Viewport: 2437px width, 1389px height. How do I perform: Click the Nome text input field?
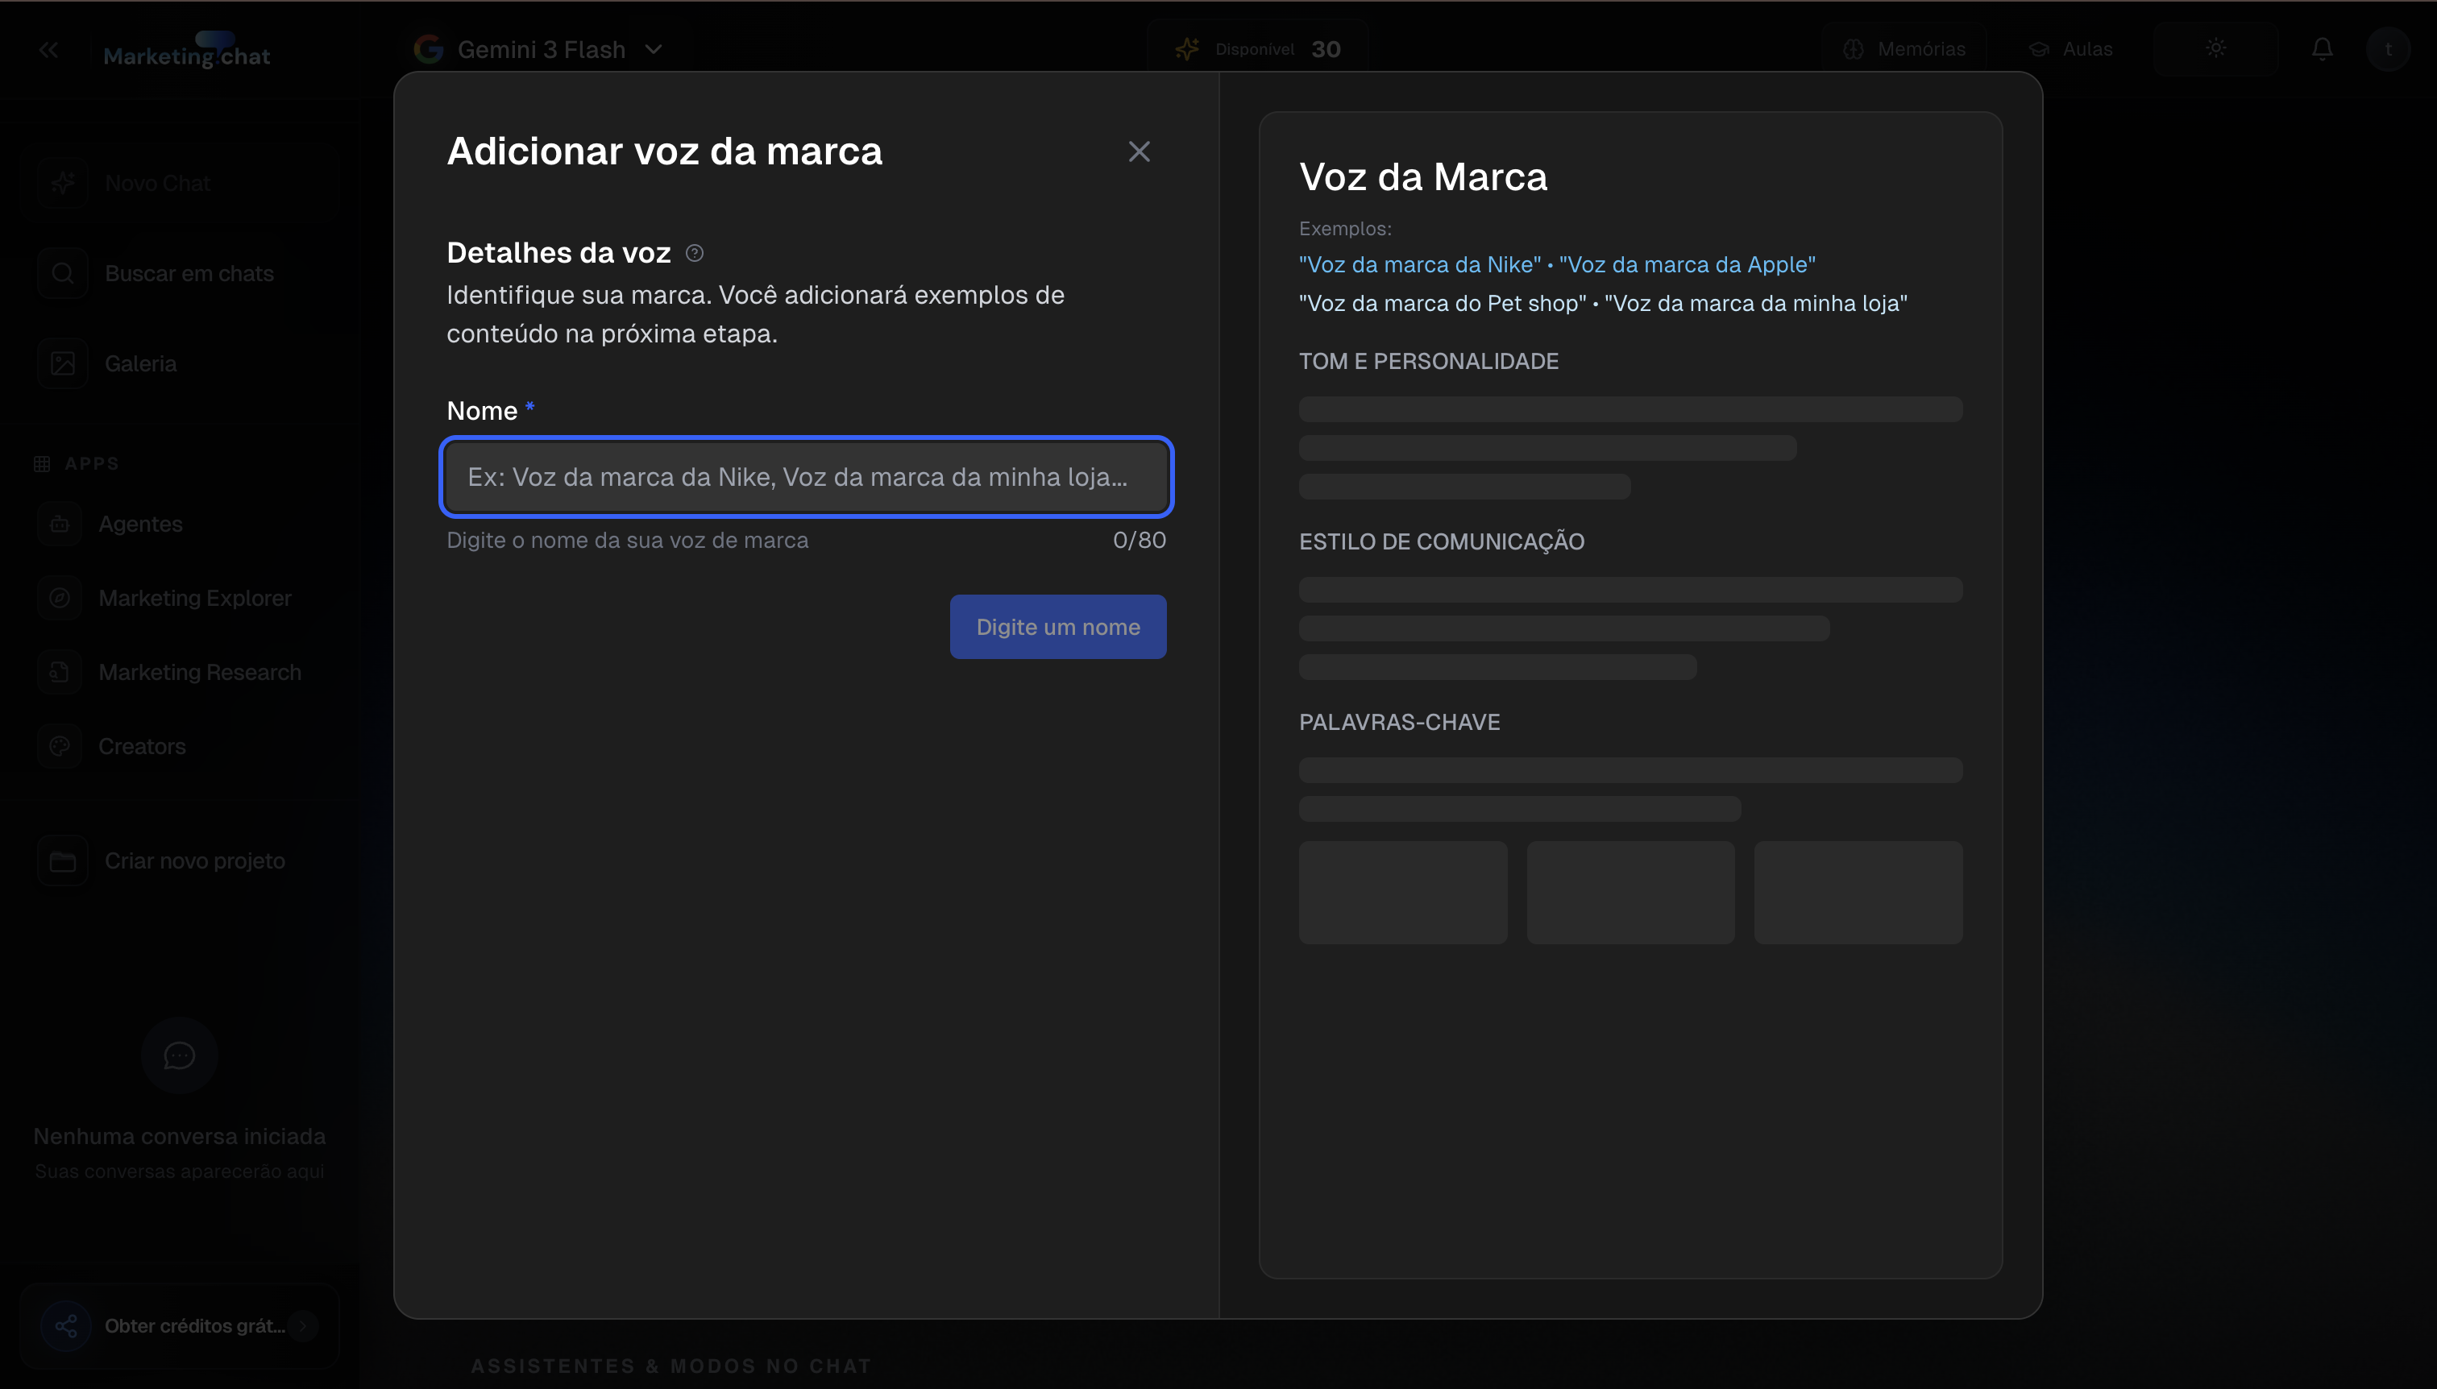[x=807, y=477]
